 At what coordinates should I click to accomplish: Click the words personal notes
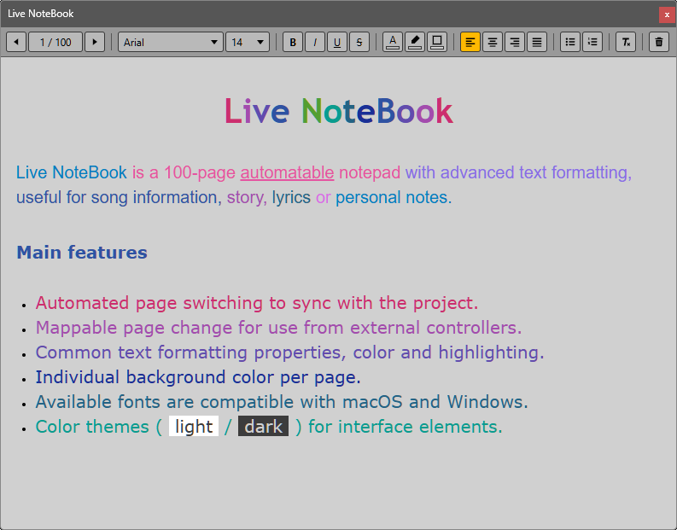click(x=392, y=198)
